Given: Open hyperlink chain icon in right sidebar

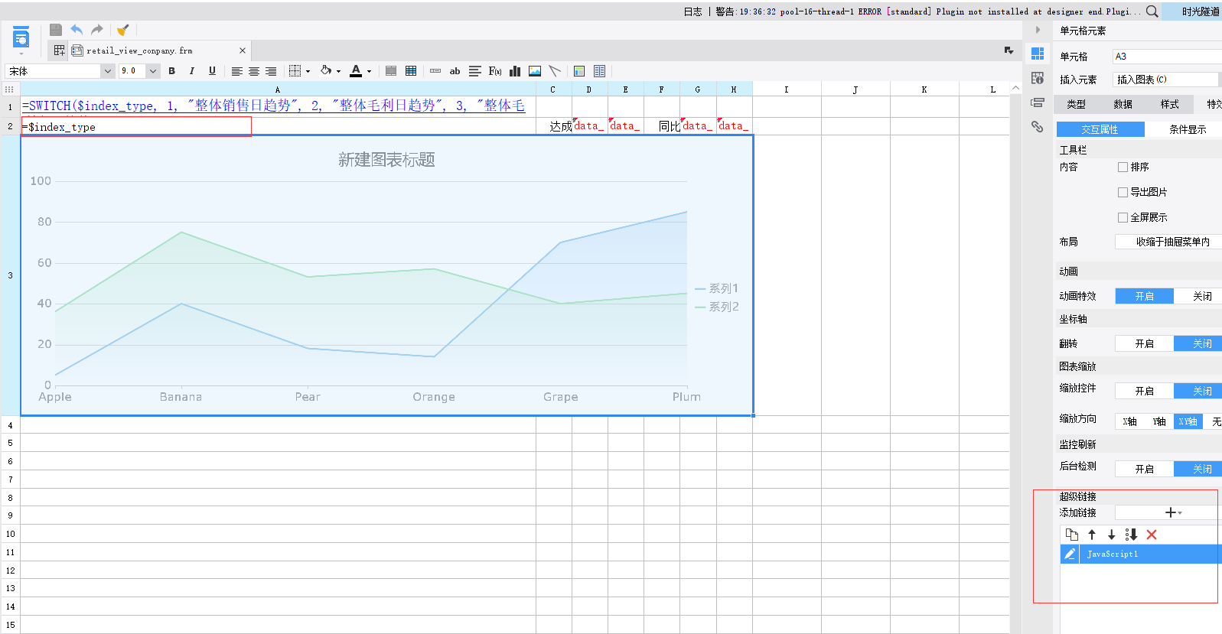Looking at the screenshot, I should coord(1038,127).
